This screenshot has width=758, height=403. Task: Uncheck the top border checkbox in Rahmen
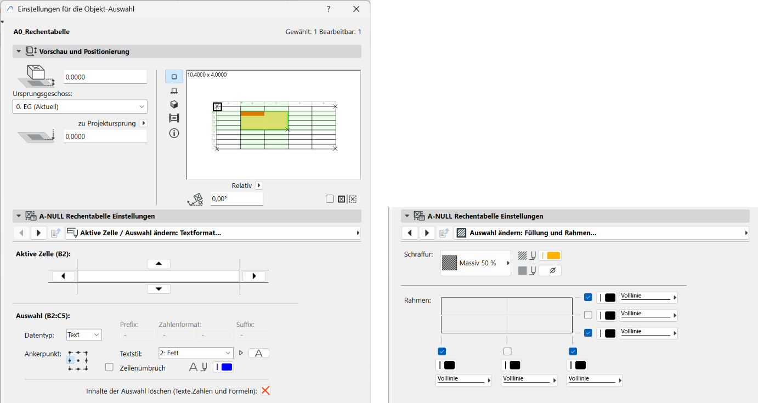[x=588, y=297]
